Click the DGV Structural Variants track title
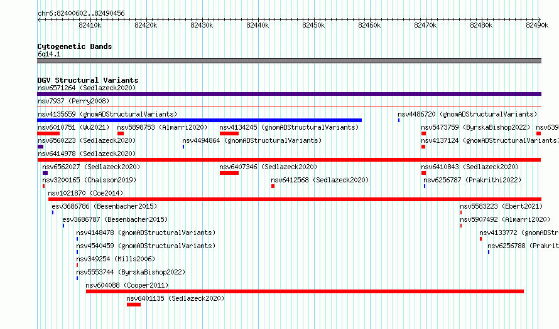 click(88, 80)
